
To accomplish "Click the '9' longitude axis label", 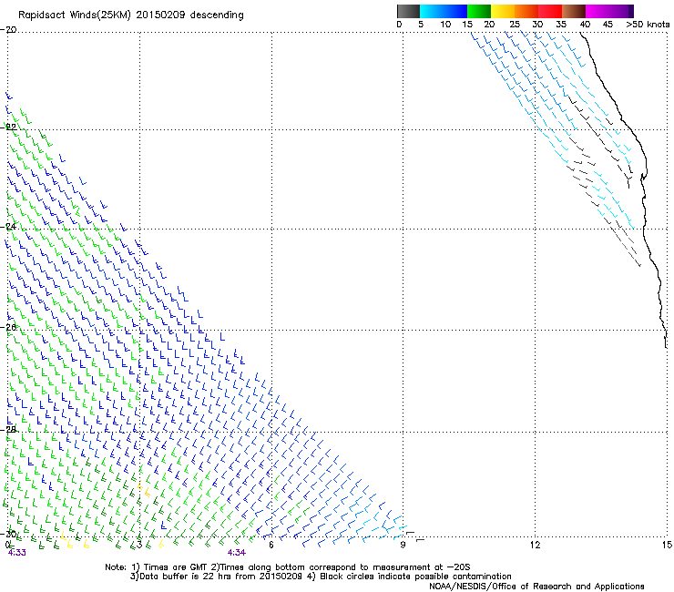I will coord(403,546).
